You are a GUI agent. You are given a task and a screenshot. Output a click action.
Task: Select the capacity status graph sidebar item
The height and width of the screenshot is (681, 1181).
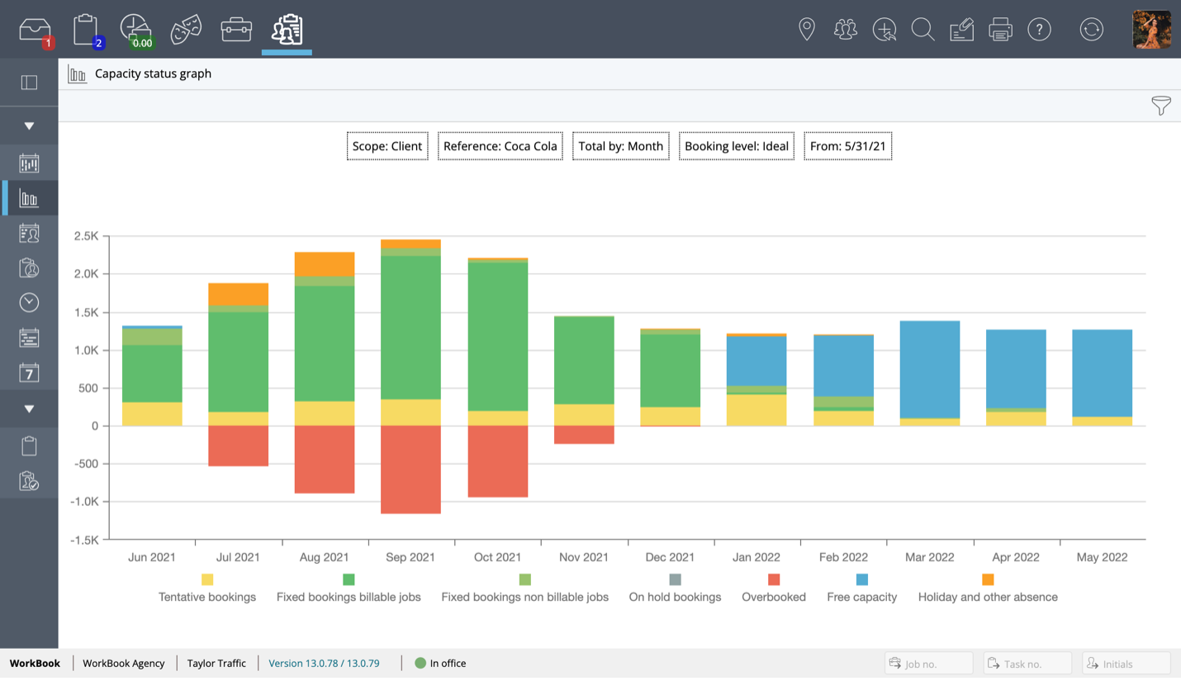coord(29,199)
